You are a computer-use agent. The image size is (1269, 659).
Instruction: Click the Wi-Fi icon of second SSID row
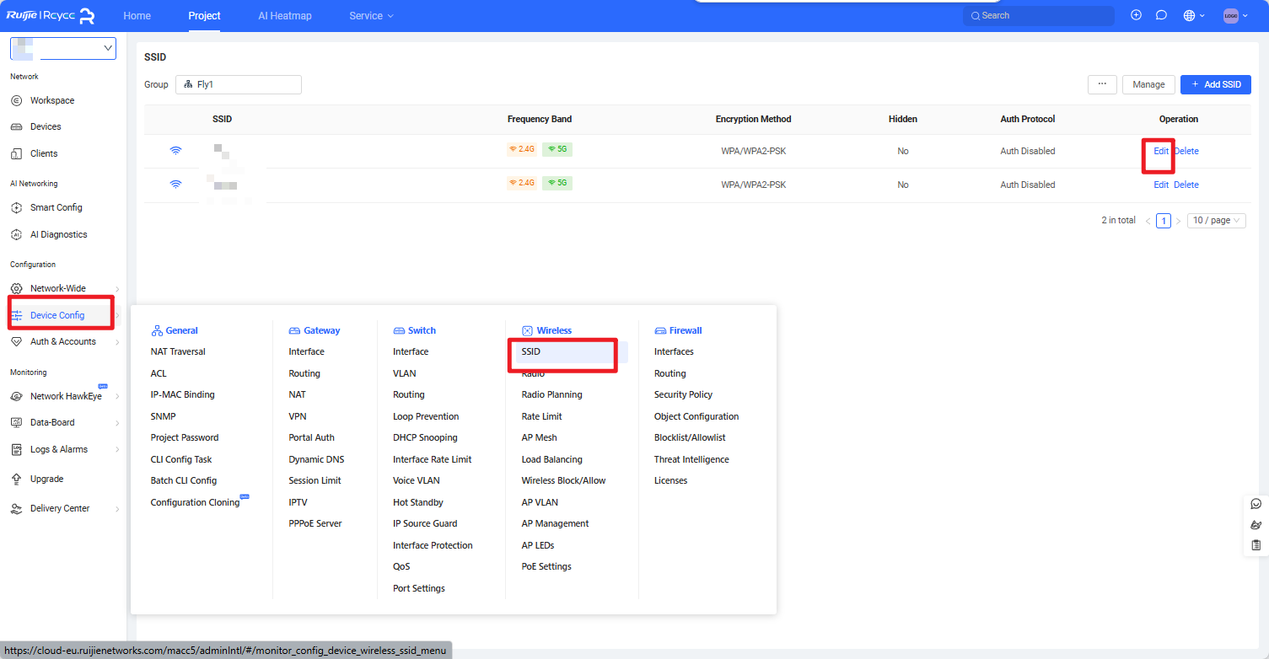coord(175,184)
